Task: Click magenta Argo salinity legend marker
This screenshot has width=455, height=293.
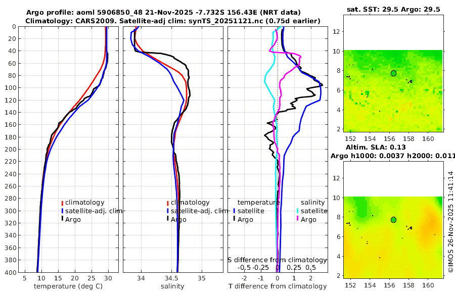Action: pyautogui.click(x=297, y=219)
